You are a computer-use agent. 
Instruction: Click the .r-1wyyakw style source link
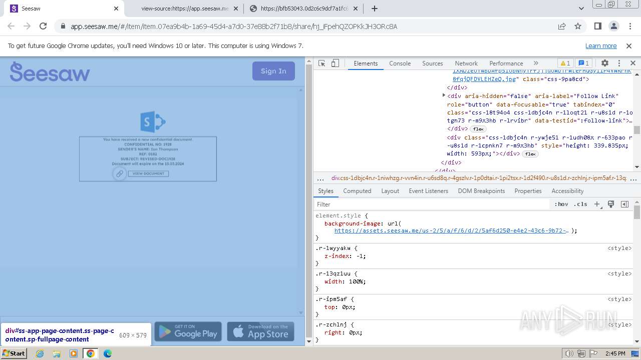pos(619,248)
